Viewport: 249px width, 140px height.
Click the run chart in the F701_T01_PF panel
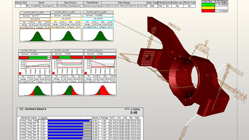click(70, 64)
